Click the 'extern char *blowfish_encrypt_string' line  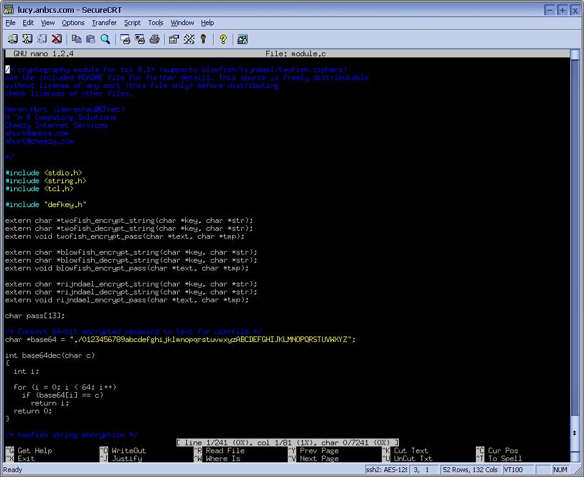coord(131,252)
